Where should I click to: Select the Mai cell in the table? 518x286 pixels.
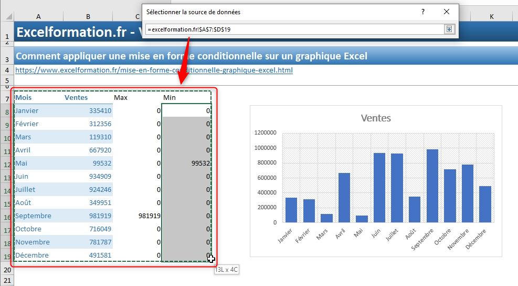(38, 163)
